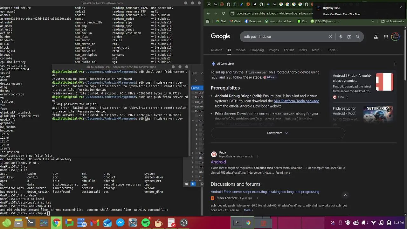Open the 'How to Install Me...' bookmark

pos(279,21)
